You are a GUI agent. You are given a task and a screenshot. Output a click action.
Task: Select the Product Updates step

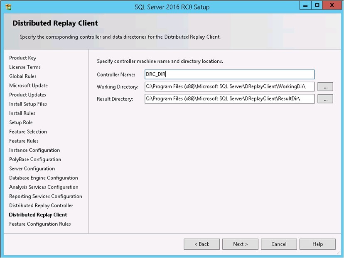click(x=28, y=95)
